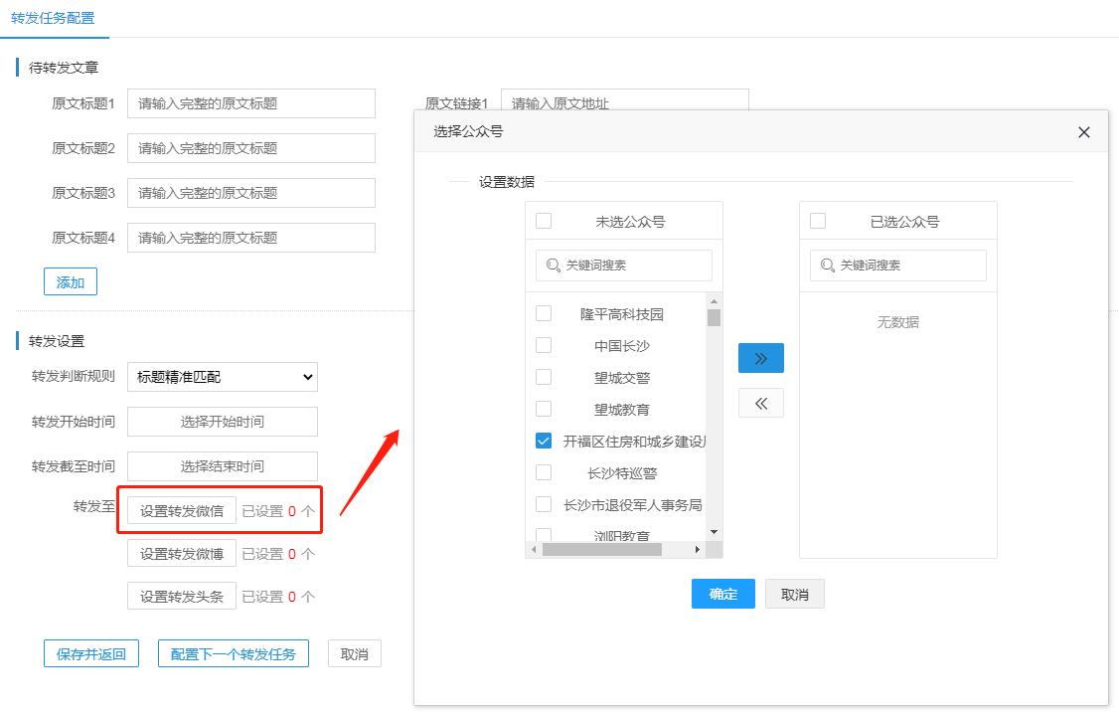Focus the 未选公众号 keyword search field
The image size is (1119, 718).
(624, 266)
